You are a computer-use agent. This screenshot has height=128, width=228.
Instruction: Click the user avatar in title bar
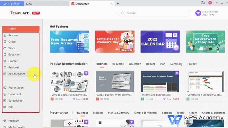tap(210, 3)
